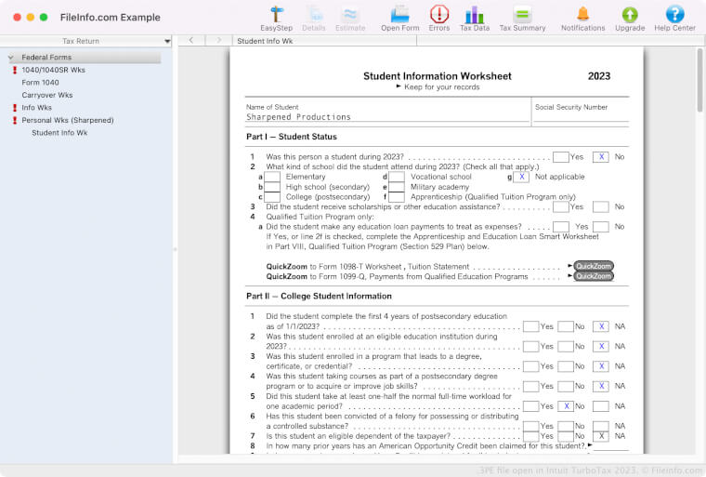Click the green Upgrade arrow icon
Viewport: 706px width, 477px height.
[x=630, y=15]
